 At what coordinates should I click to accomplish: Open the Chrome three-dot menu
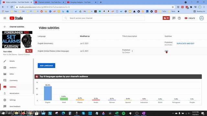click(x=204, y=7)
